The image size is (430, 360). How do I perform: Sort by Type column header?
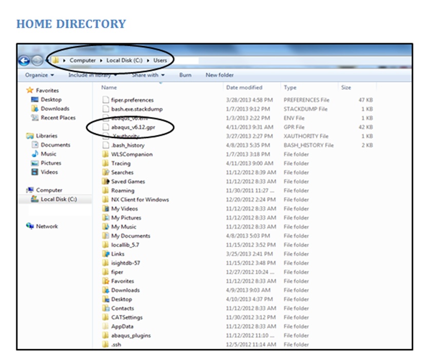click(290, 87)
